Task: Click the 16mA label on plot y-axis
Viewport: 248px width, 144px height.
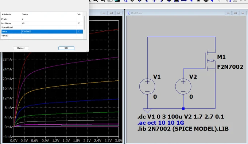Action: [7, 88]
